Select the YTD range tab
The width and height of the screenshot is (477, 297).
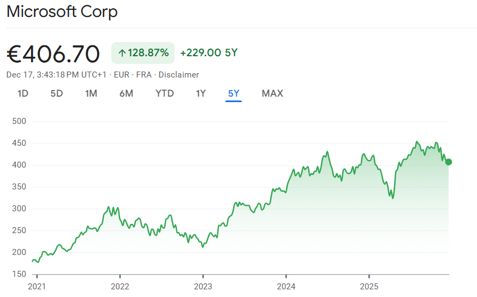coord(165,93)
